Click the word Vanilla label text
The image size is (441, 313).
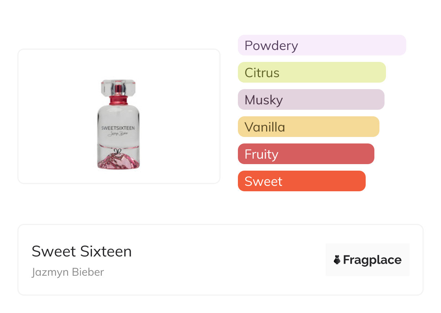(265, 127)
